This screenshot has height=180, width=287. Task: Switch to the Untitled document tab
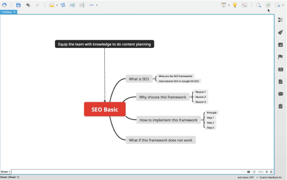(x=7, y=12)
